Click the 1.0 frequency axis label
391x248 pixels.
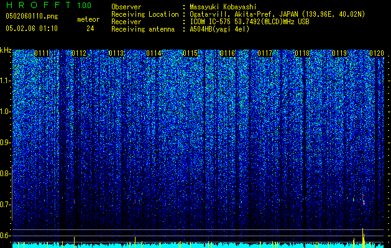tap(6, 112)
